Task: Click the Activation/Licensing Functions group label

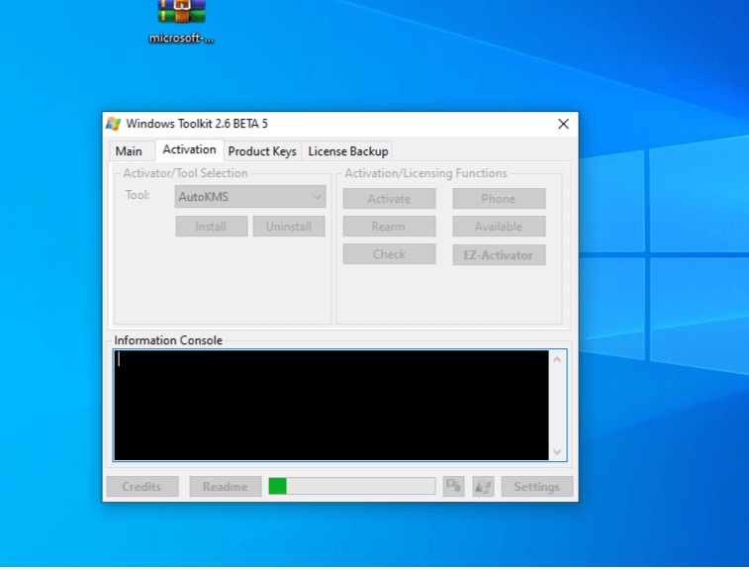Action: (425, 173)
